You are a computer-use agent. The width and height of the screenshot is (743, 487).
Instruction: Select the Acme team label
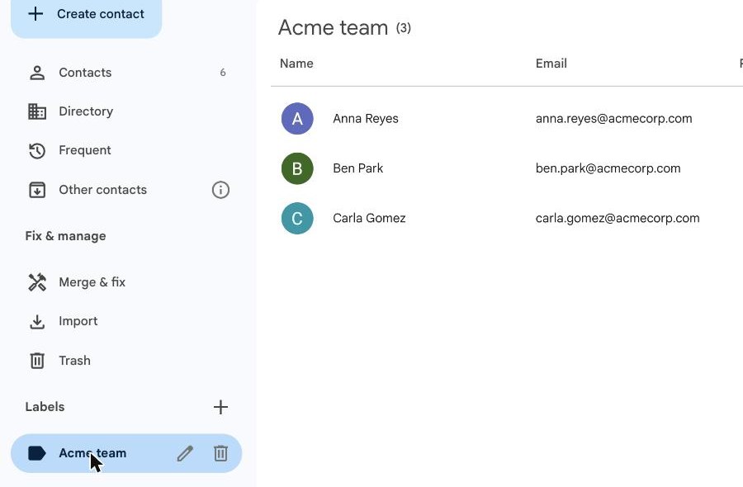point(92,453)
